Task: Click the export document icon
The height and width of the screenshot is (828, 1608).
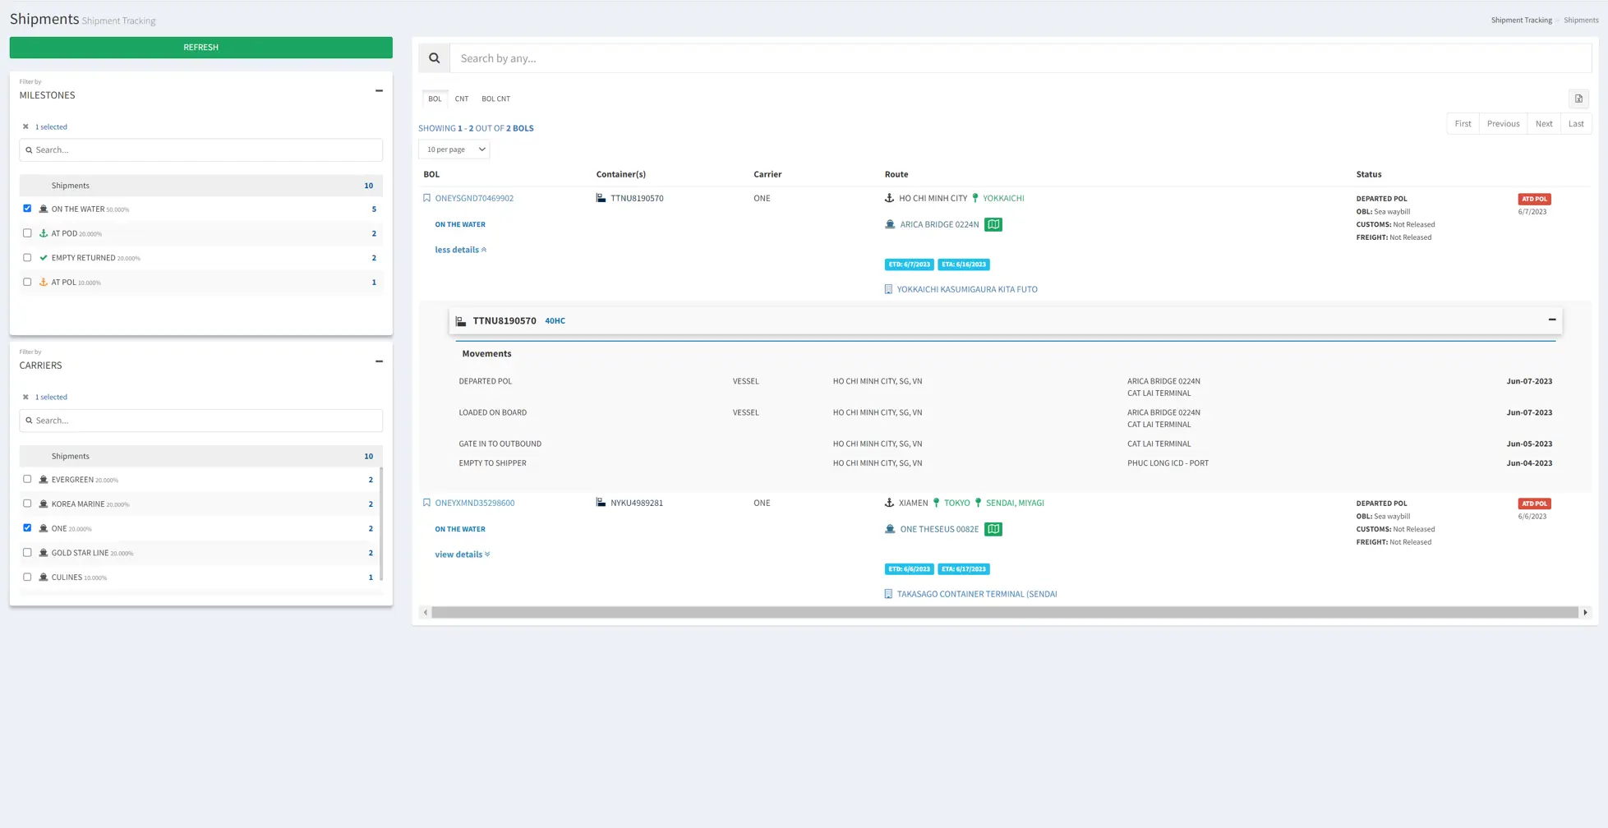Action: (x=1578, y=99)
